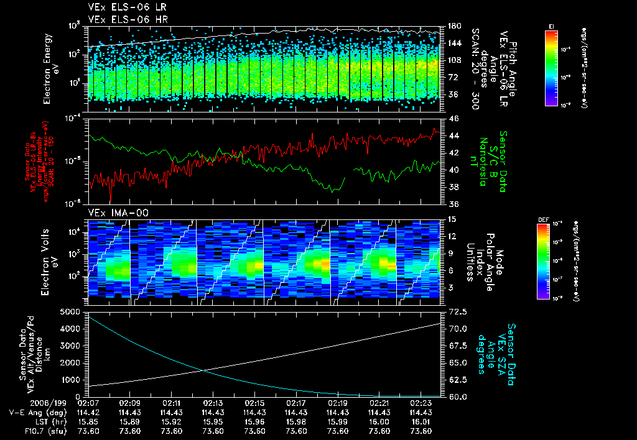Image resolution: width=637 pixels, height=440 pixels.
Task: Click the 02:23 time axis label
Action: point(421,403)
